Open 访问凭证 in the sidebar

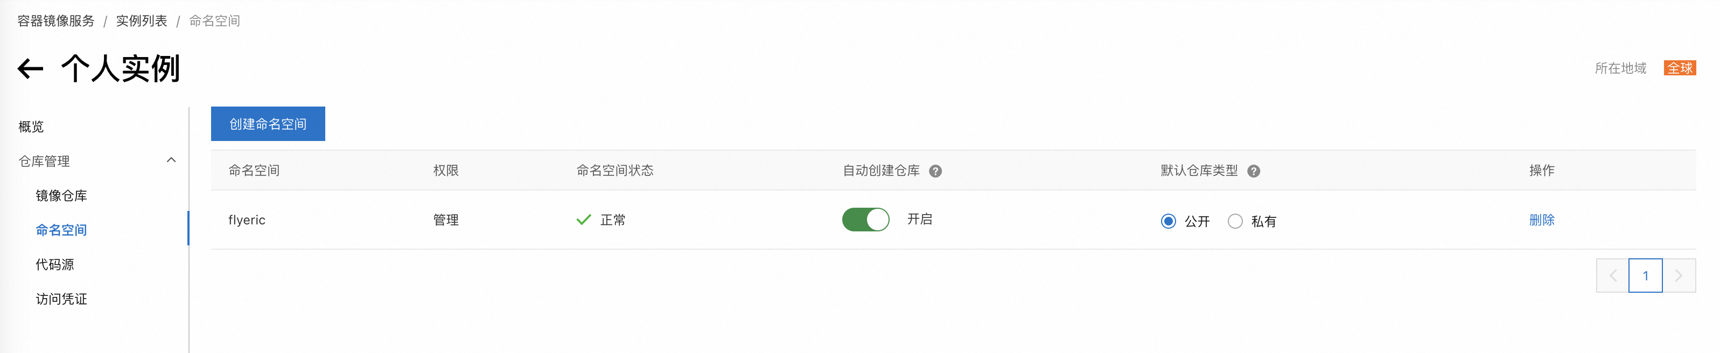pyautogui.click(x=61, y=299)
